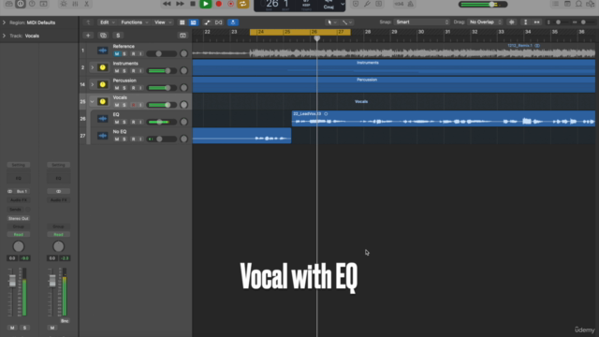Open the Note Pads icon
The width and height of the screenshot is (599, 337).
pyautogui.click(x=567, y=4)
